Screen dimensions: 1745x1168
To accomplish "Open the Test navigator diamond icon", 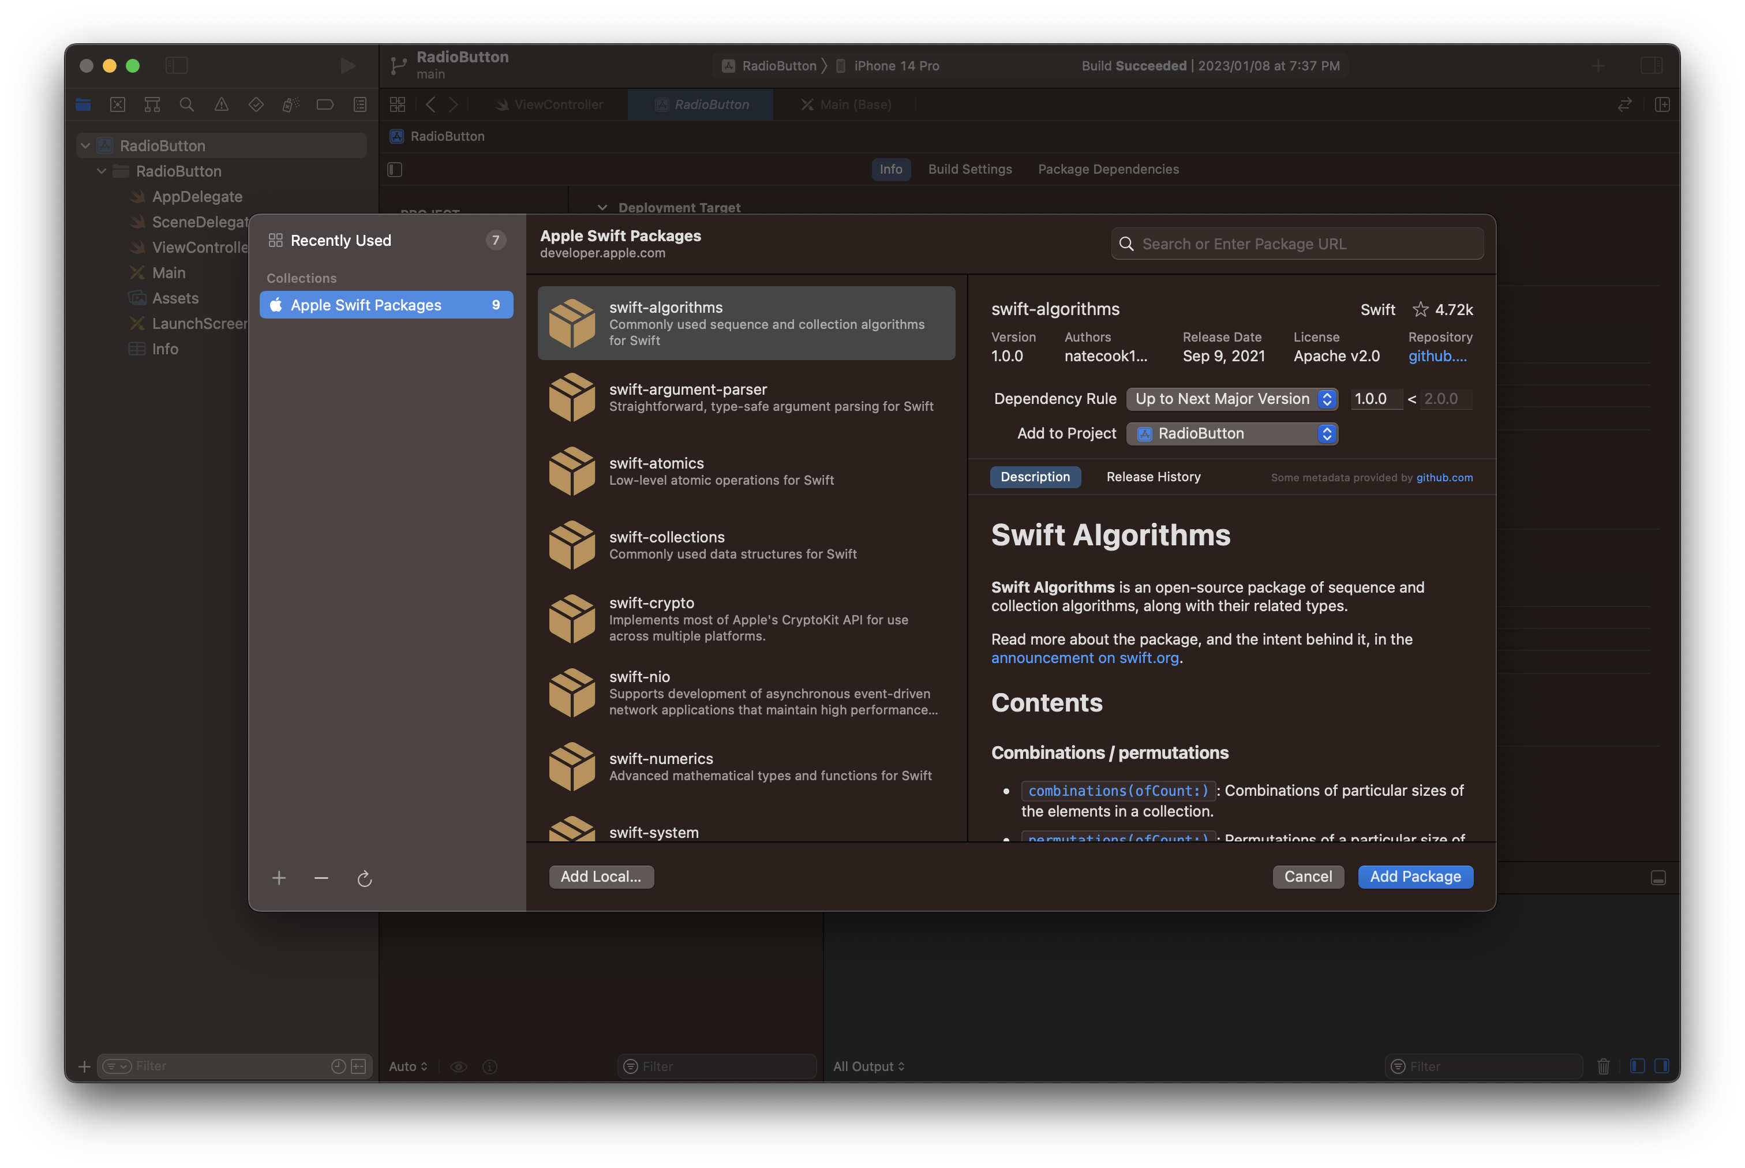I will (256, 105).
